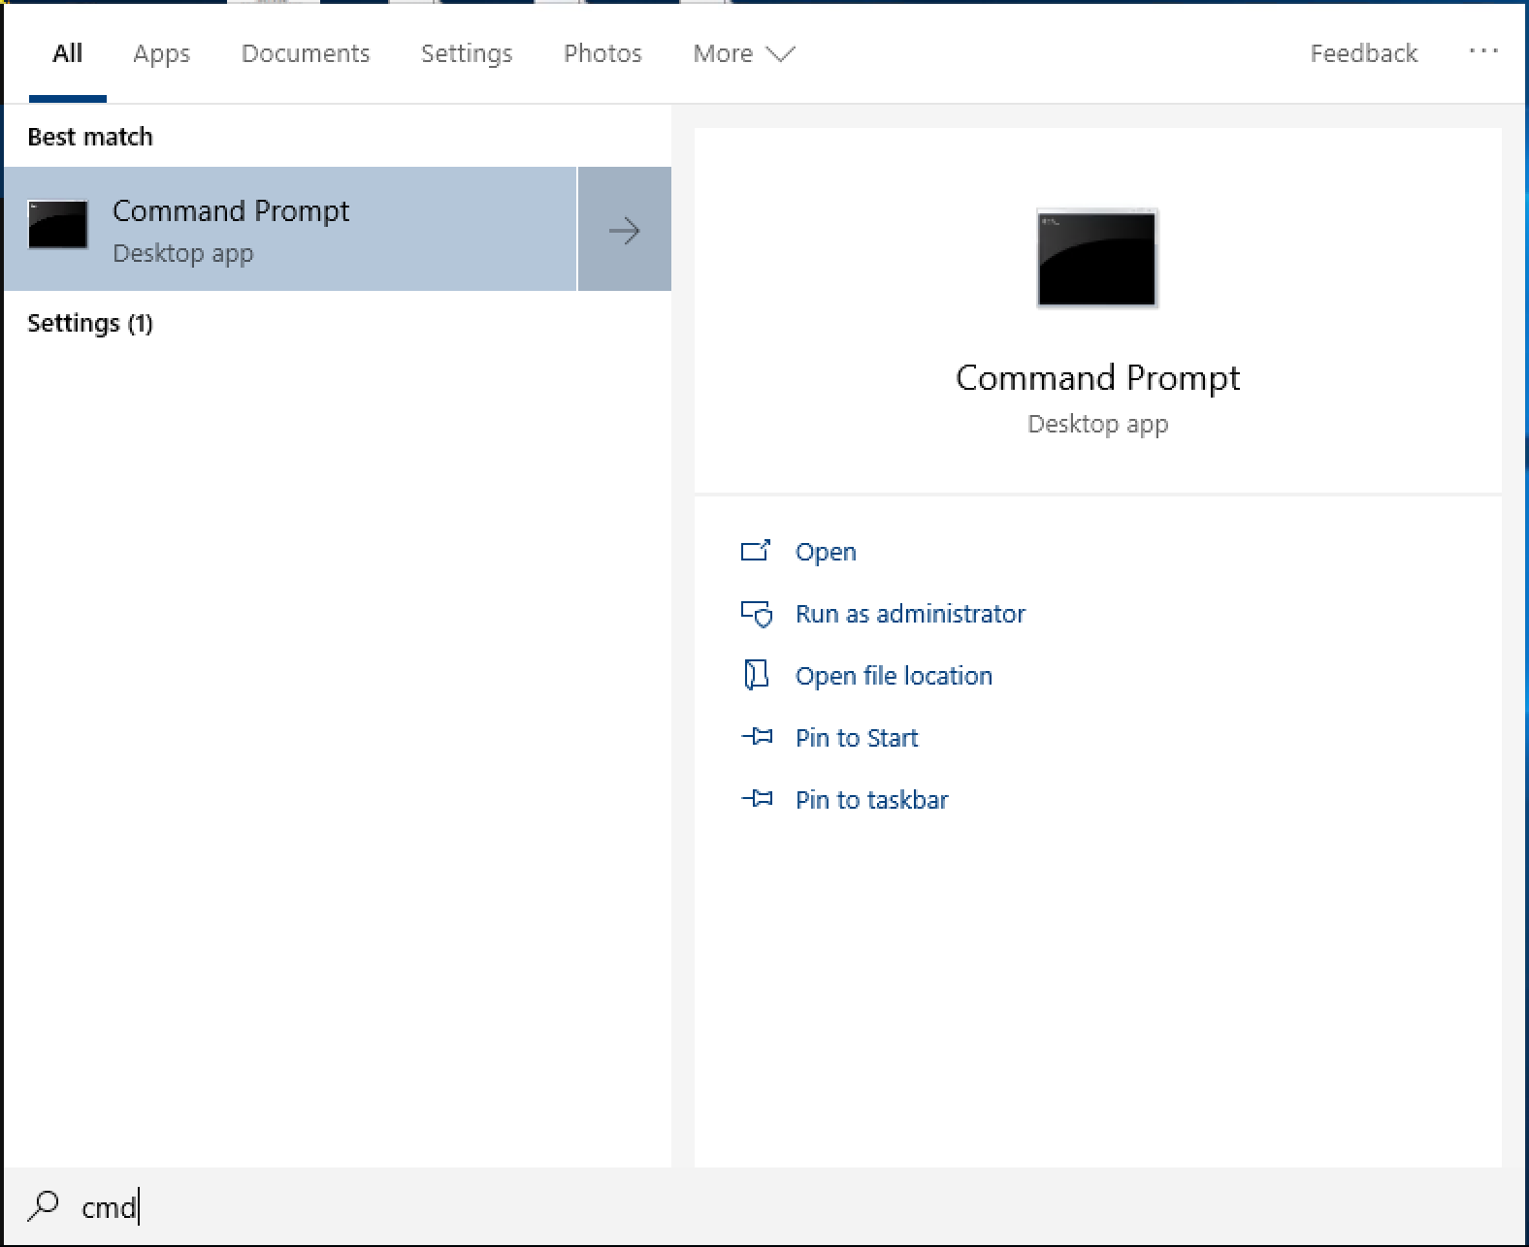This screenshot has height=1247, width=1529.
Task: Expand Command Prompt result with arrow button
Action: [x=624, y=230]
